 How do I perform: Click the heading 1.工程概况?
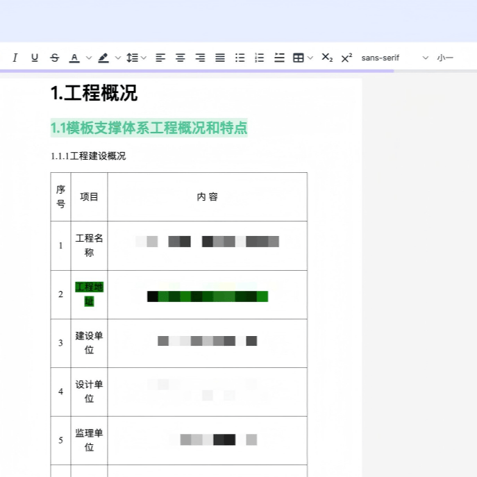[94, 93]
